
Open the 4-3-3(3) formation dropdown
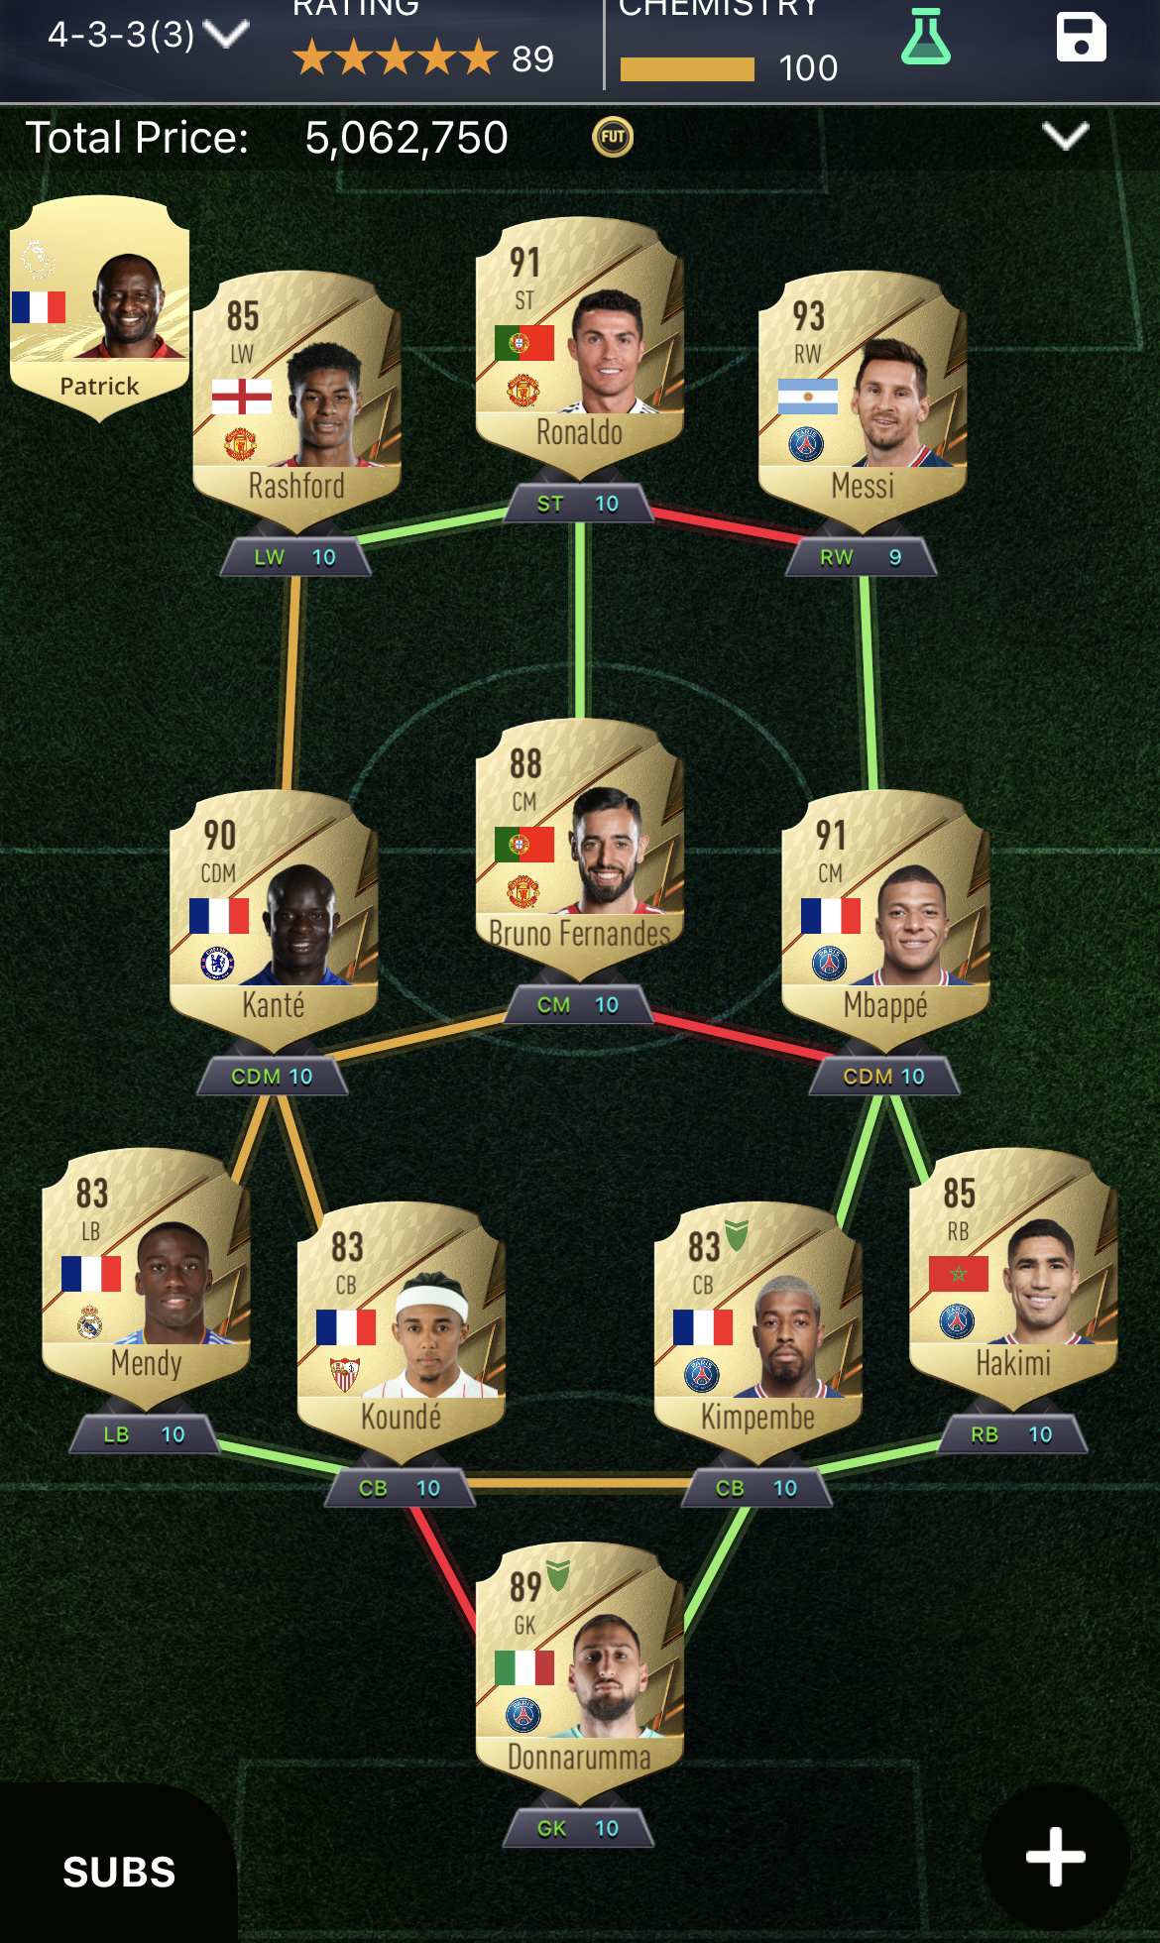point(149,35)
